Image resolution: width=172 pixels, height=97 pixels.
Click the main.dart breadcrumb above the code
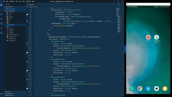(34, 7)
